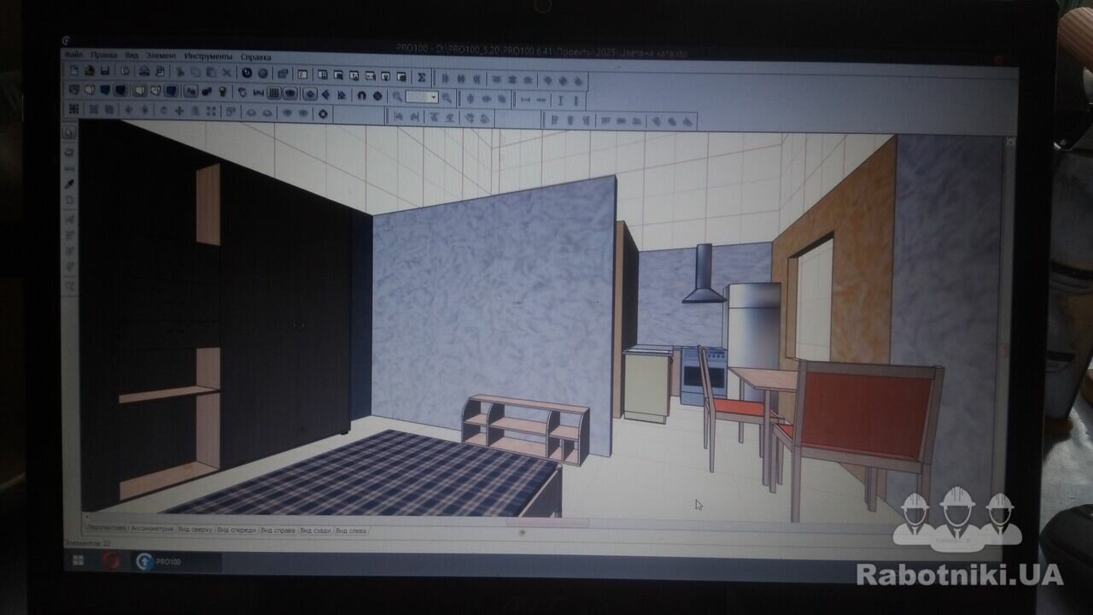Click the magnifier icon right of zoom box
The image size is (1093, 615).
[x=446, y=98]
